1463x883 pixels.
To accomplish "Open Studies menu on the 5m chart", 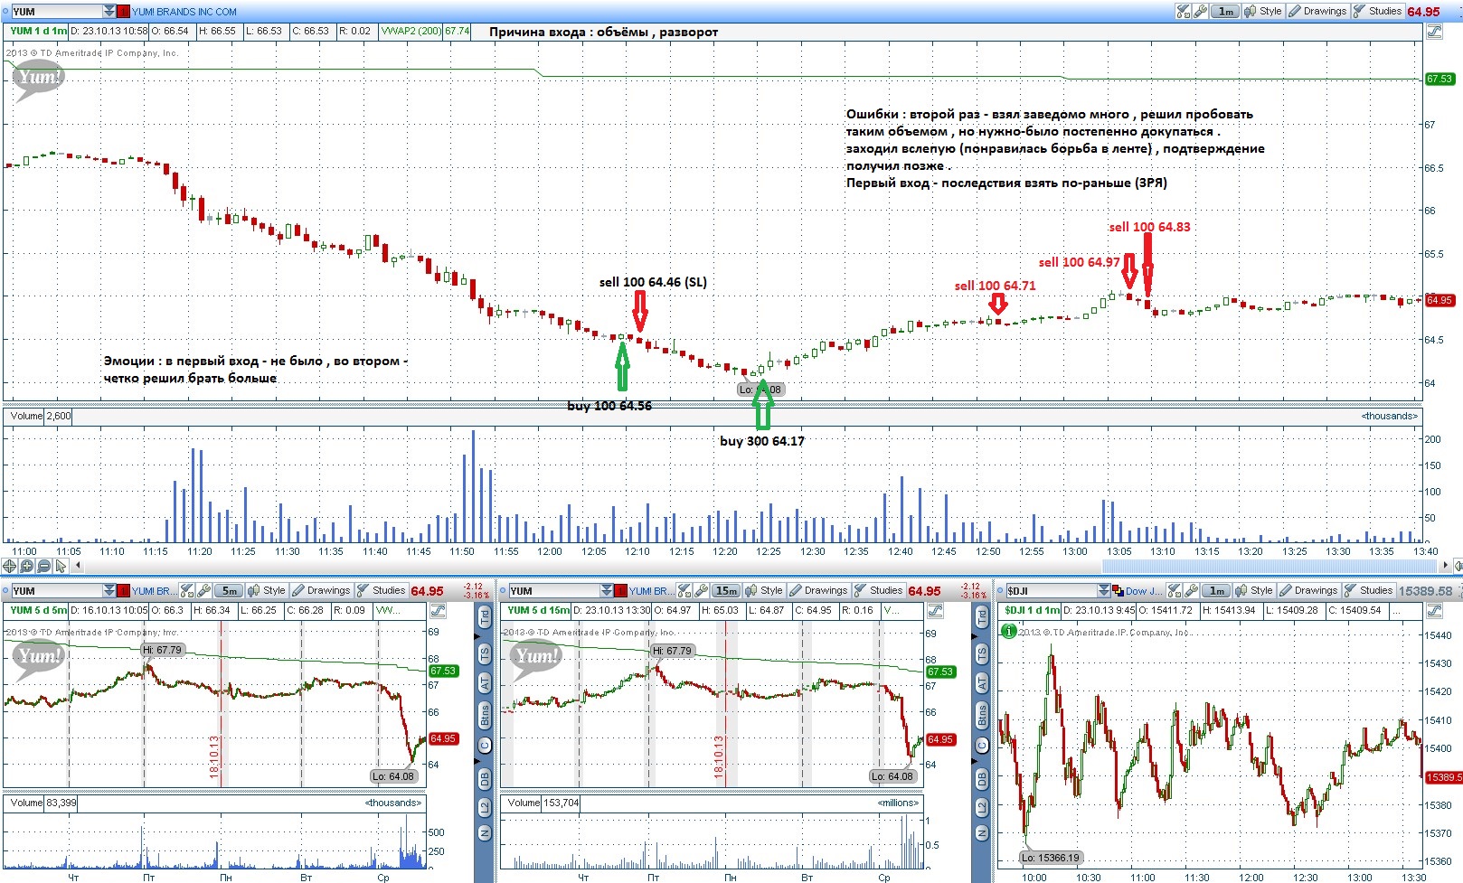I will pyautogui.click(x=382, y=590).
